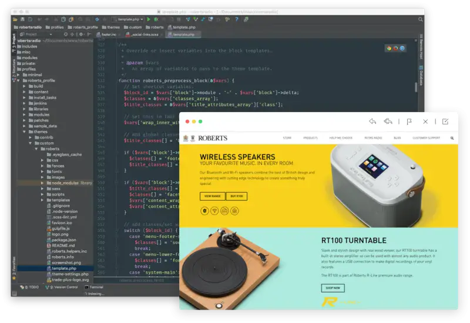Open in Safari via the editor browser icon
470x323 pixels.
coord(402,48)
